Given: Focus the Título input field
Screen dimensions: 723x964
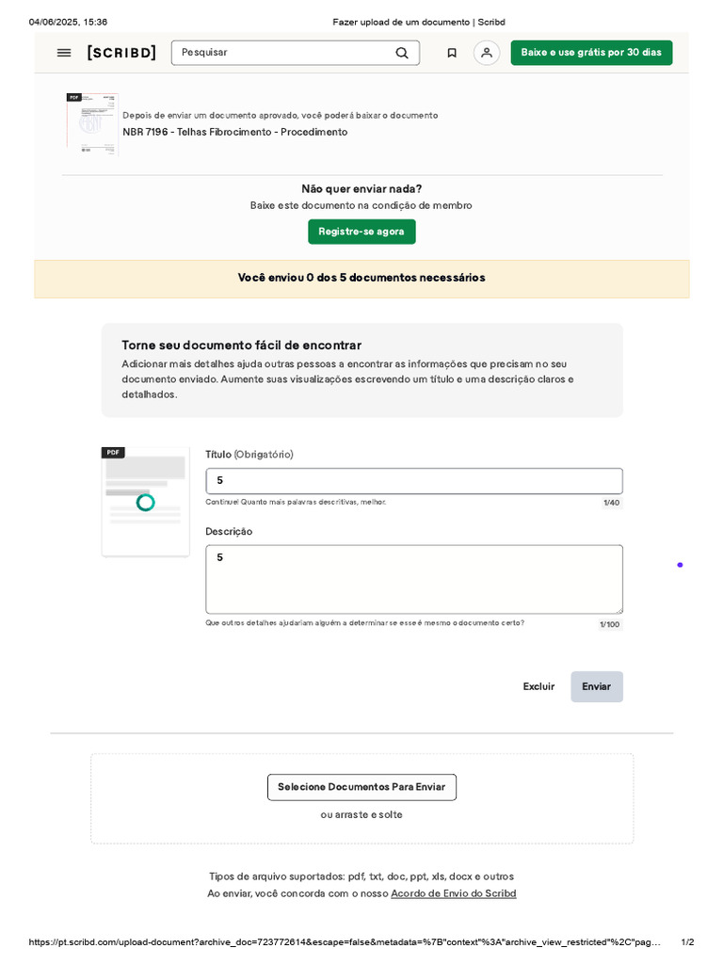Looking at the screenshot, I should (x=414, y=481).
